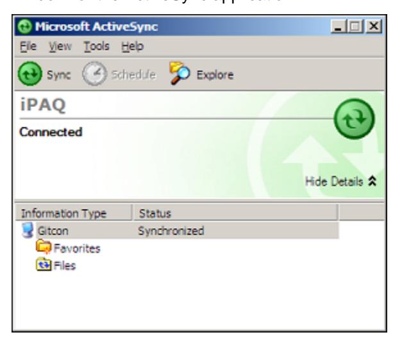The width and height of the screenshot is (393, 337).
Task: Click the Explore toolbar label
Action: pos(215,75)
